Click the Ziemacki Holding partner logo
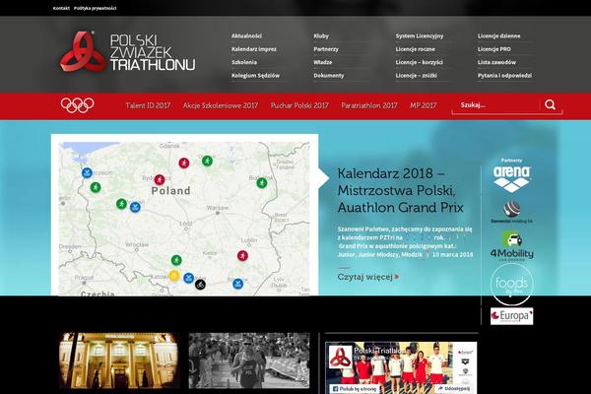 point(512,213)
